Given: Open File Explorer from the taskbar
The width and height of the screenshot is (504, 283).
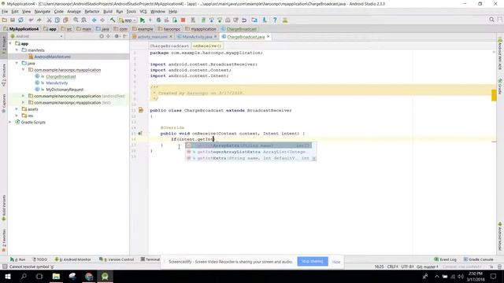Looking at the screenshot, I should click(56, 276).
